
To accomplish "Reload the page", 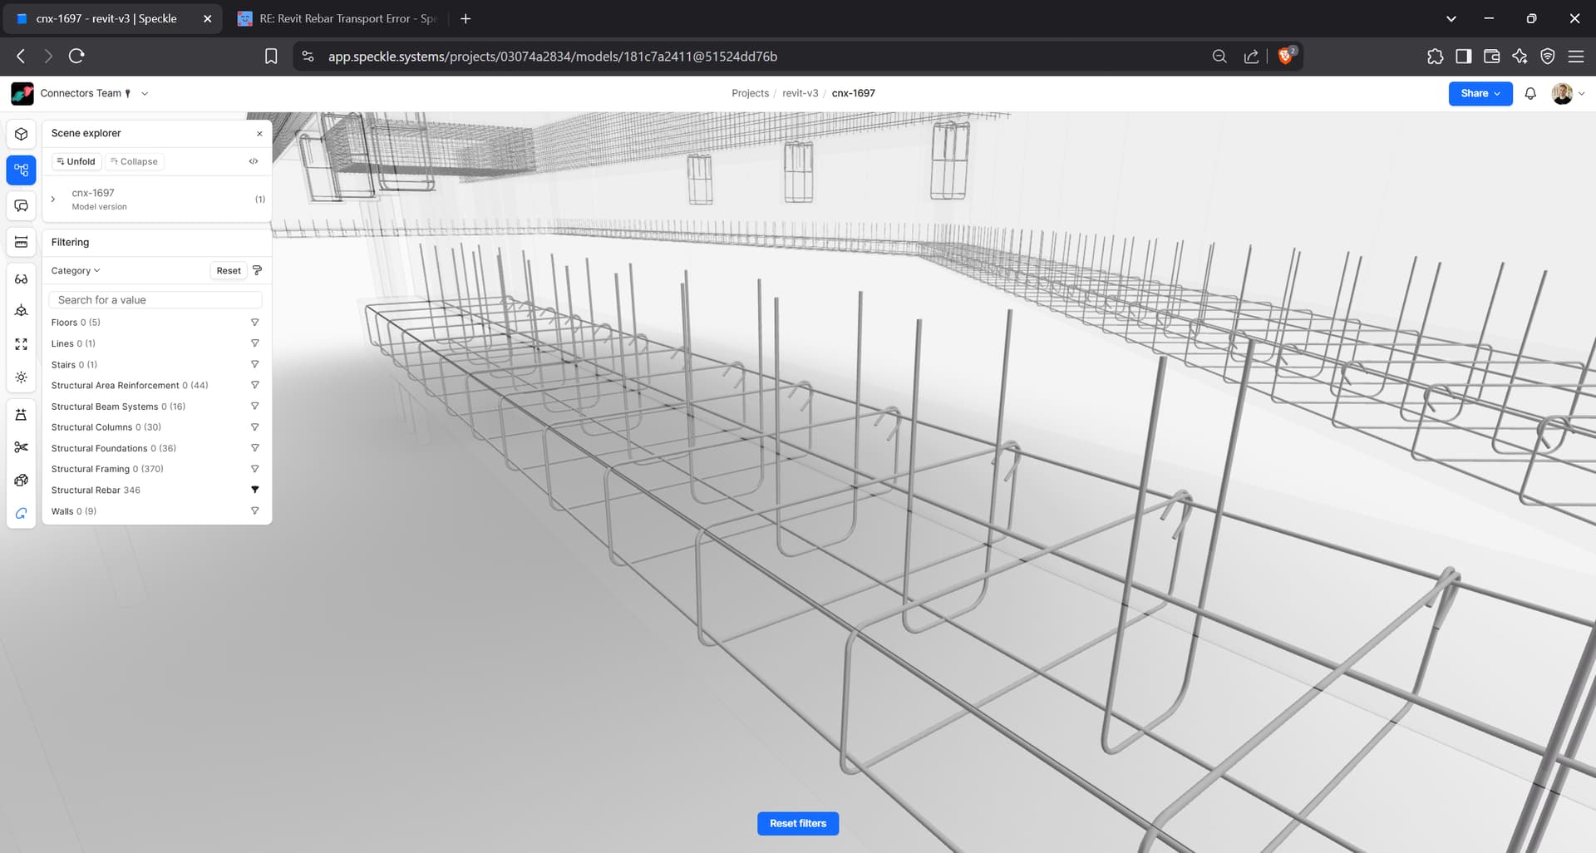I will [76, 57].
